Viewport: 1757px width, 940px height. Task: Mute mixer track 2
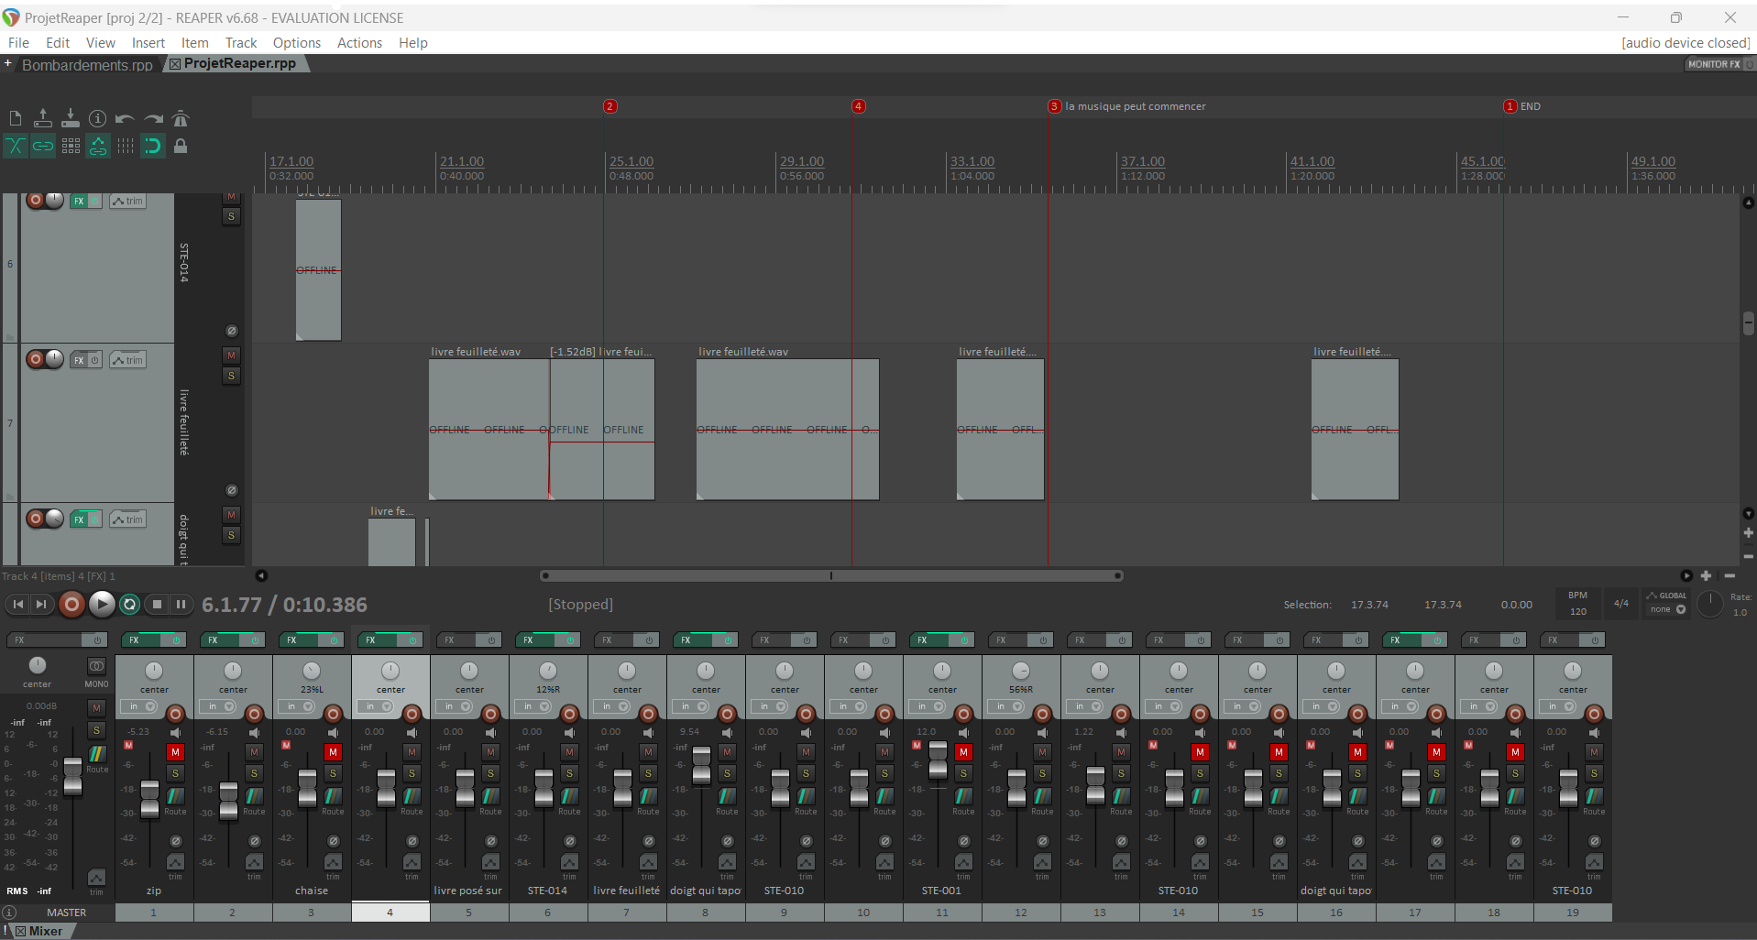[254, 752]
